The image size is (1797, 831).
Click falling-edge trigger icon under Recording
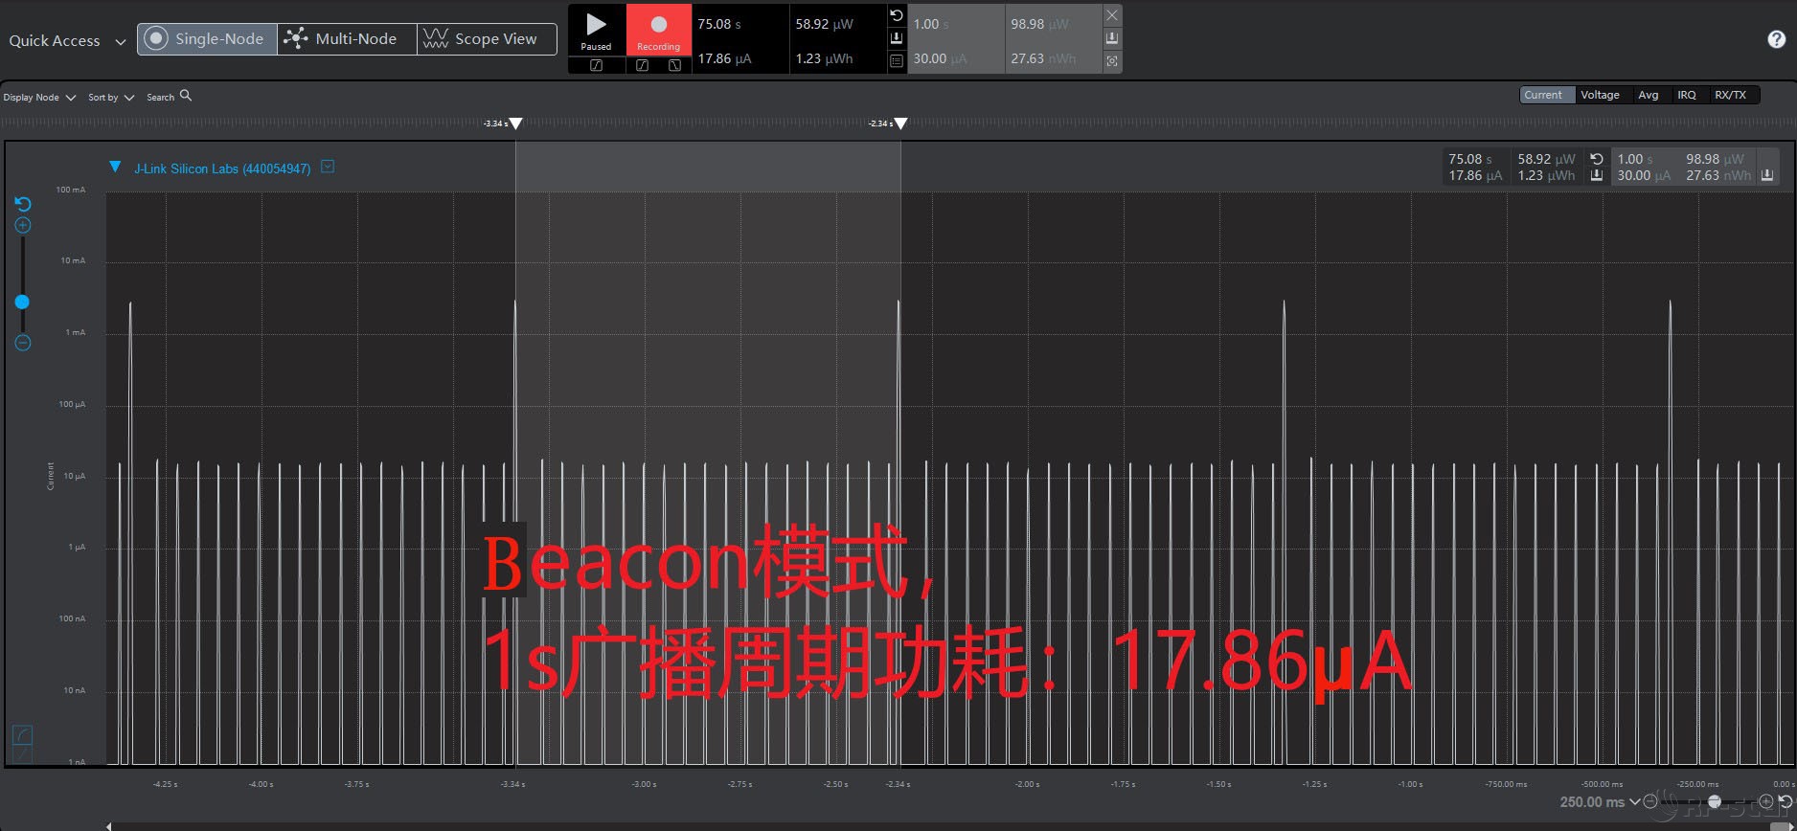[x=674, y=65]
